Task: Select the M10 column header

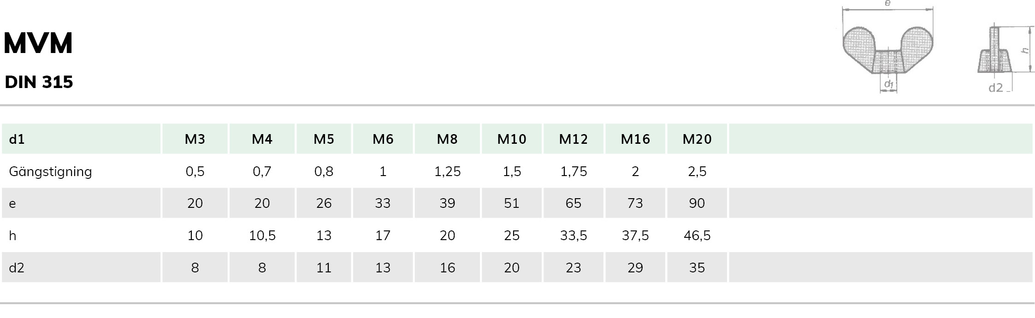Action: coord(512,139)
